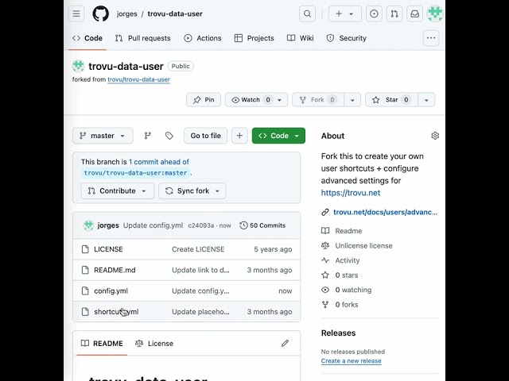Open the Security tab

(347, 38)
